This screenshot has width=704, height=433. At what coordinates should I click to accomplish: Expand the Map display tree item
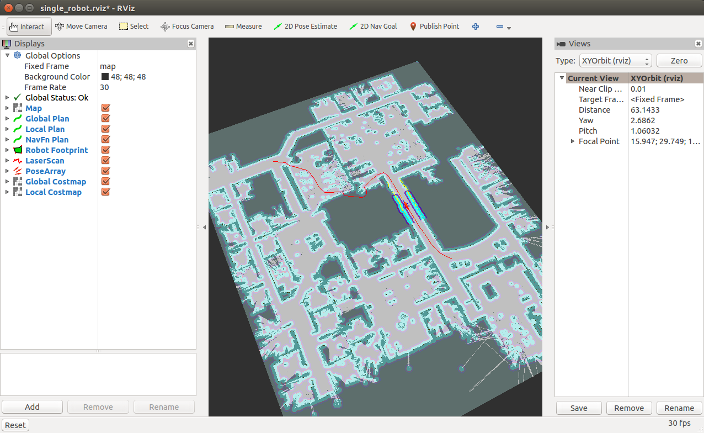(7, 108)
